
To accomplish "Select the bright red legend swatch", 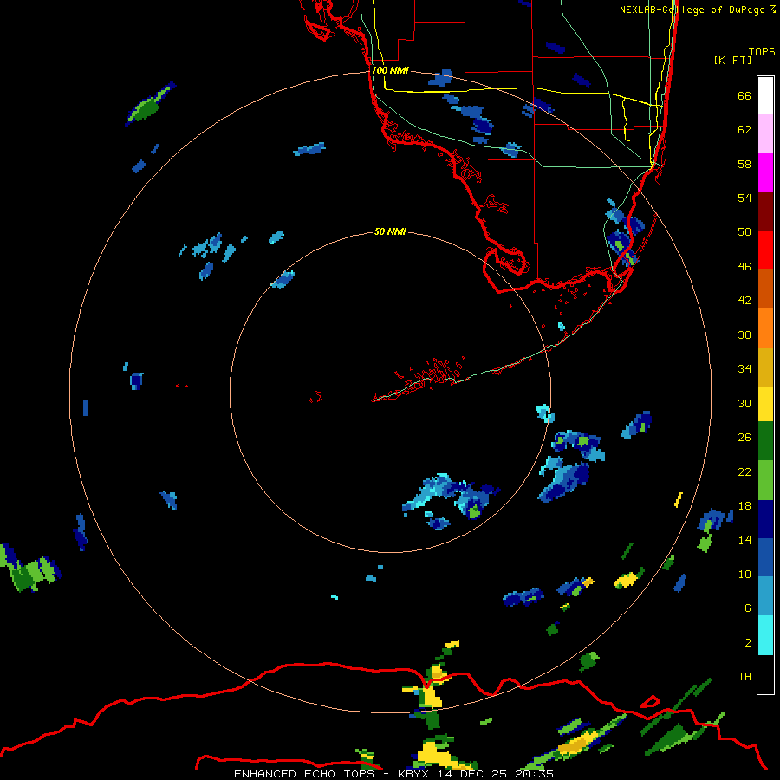I will tap(765, 250).
